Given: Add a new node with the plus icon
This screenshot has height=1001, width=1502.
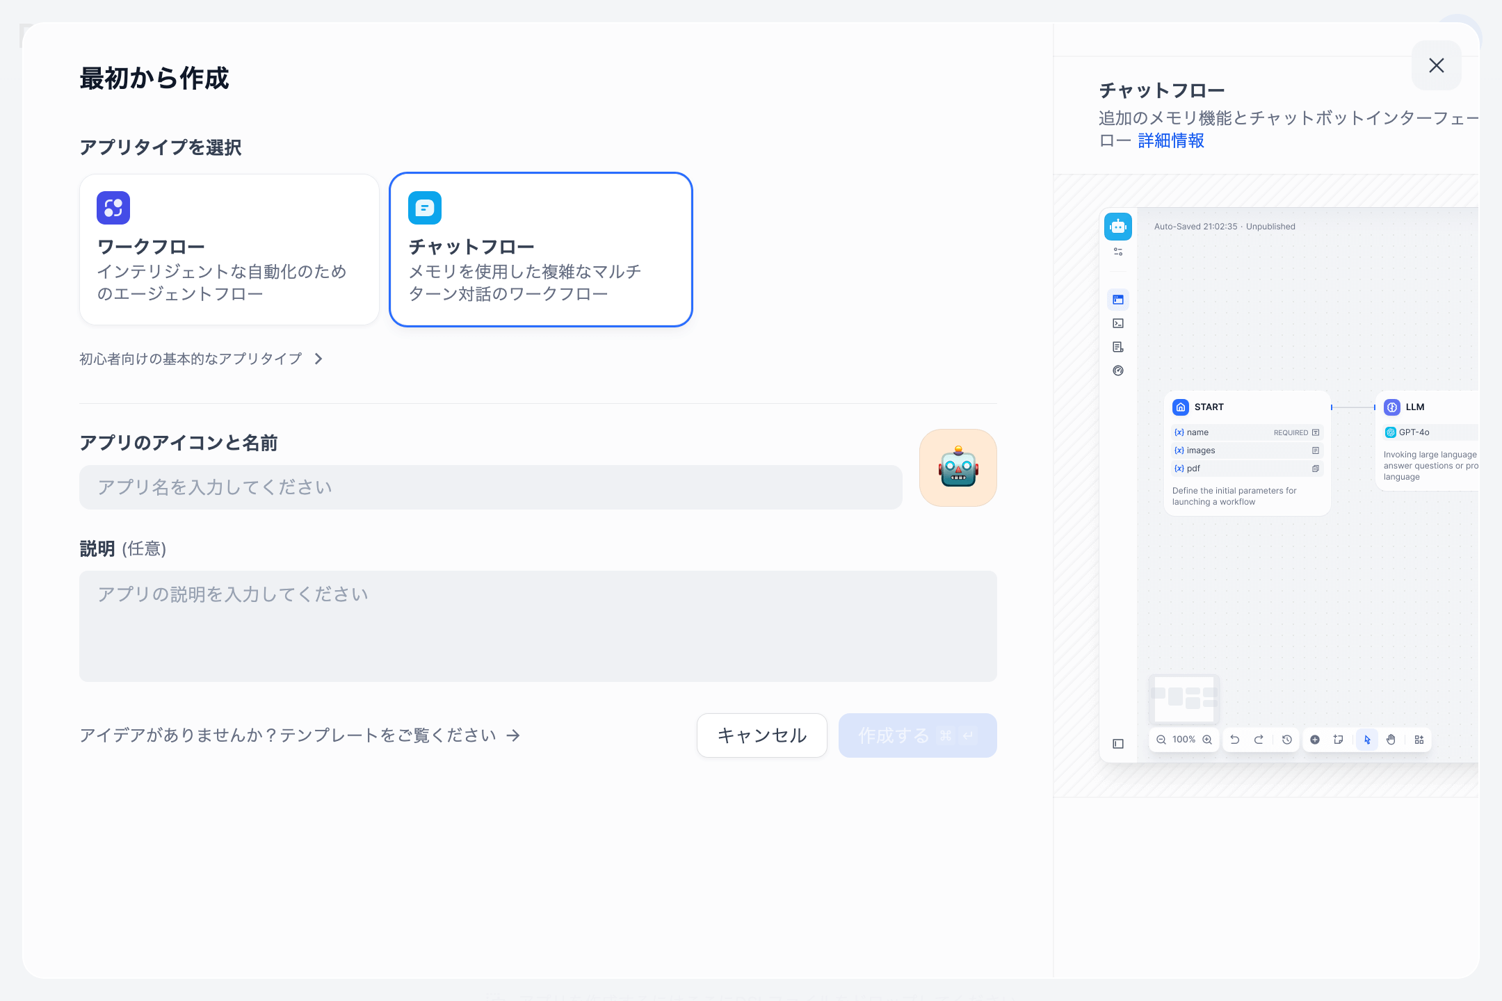Looking at the screenshot, I should [x=1314, y=740].
